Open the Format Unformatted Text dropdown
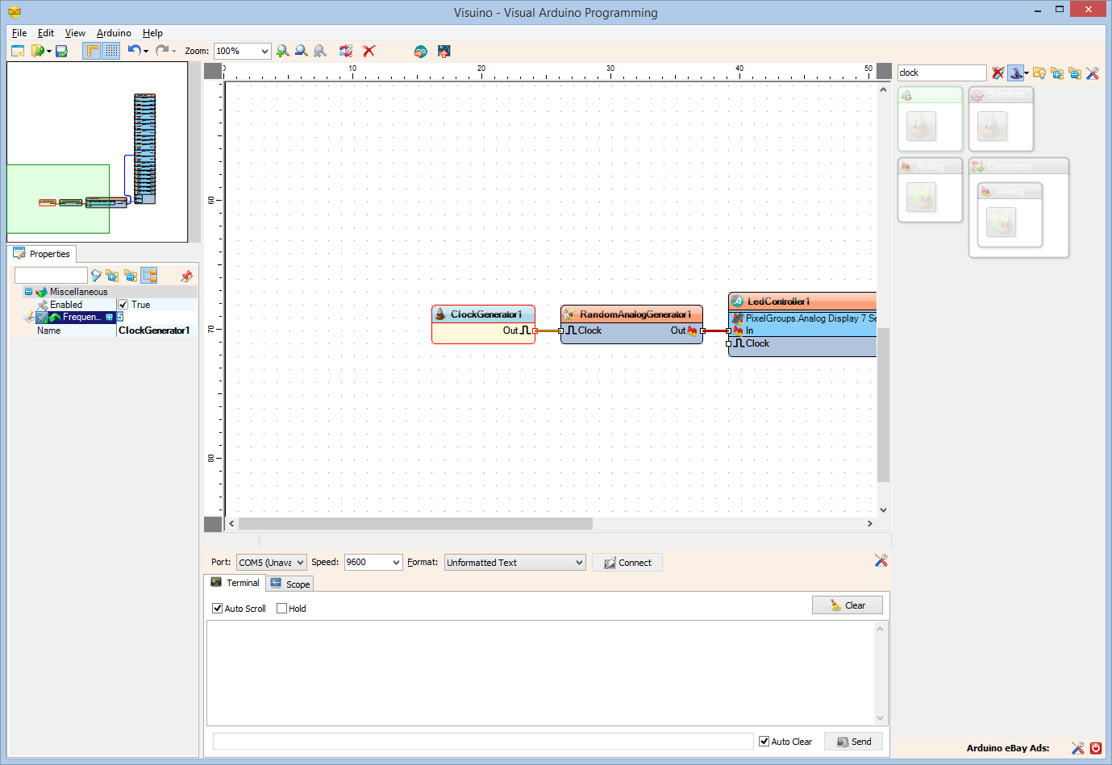Viewport: 1112px width, 765px height. click(x=515, y=563)
